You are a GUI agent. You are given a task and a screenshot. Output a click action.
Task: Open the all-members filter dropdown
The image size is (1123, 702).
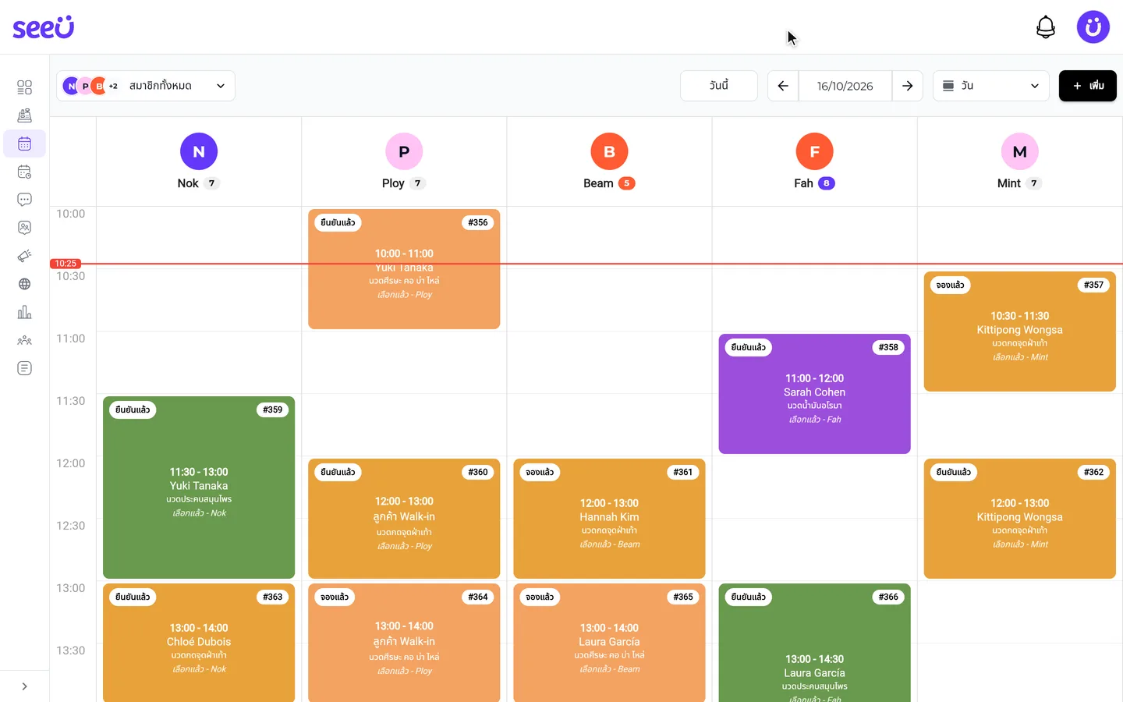point(146,86)
